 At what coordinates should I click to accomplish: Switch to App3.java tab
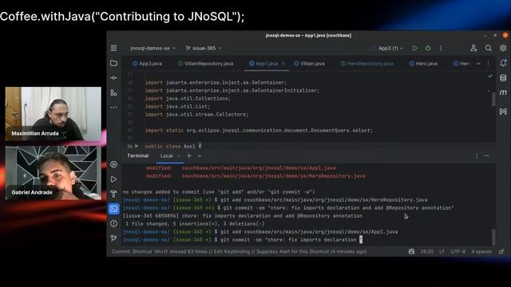click(x=147, y=64)
